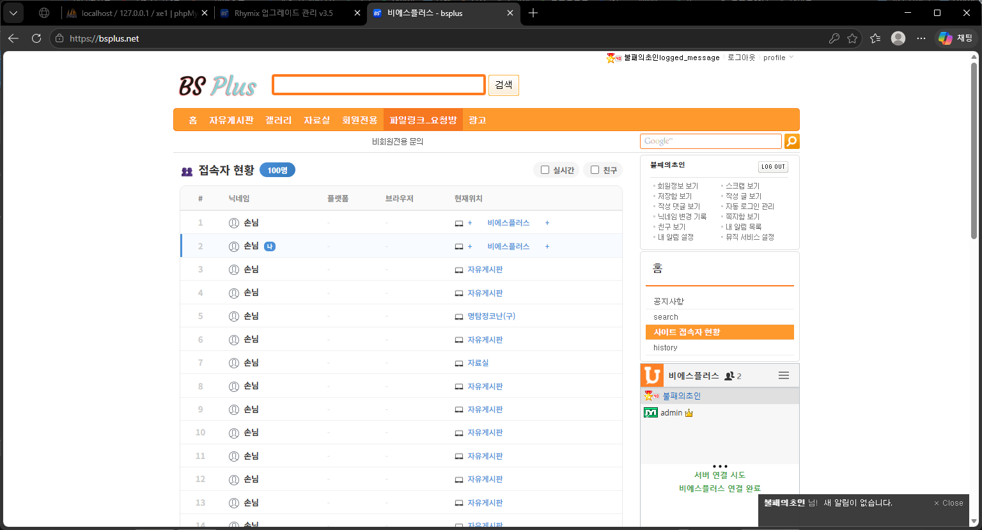The width and height of the screenshot is (982, 530).
Task: Click the orange Google search magnifier icon
Action: 792,141
